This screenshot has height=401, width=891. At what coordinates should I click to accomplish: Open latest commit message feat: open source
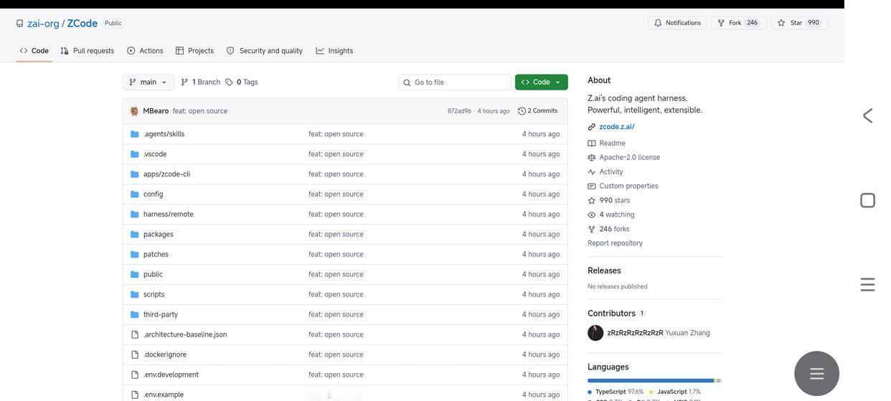click(x=200, y=111)
